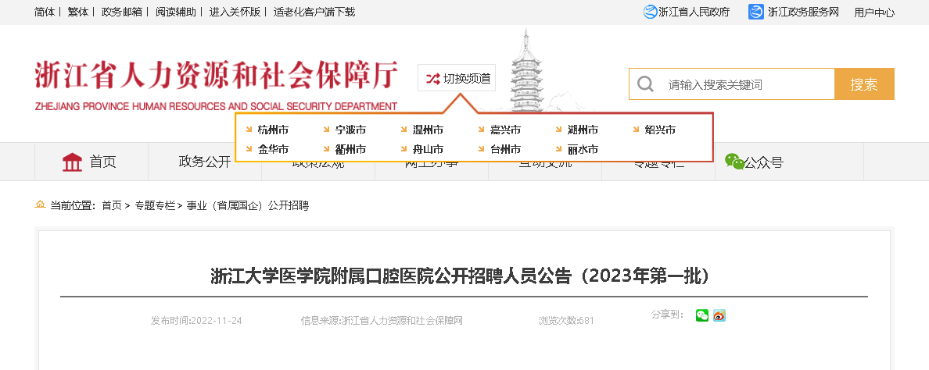Click the 专题专栏 breadcrumb link
The image size is (929, 370).
tap(155, 206)
